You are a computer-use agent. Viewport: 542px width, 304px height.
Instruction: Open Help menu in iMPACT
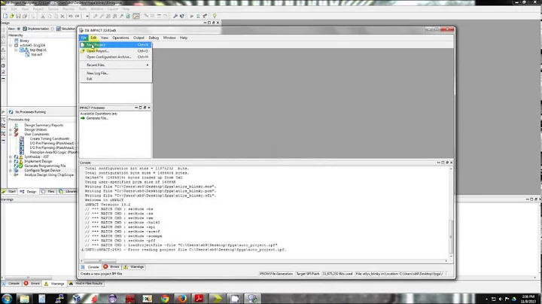184,38
